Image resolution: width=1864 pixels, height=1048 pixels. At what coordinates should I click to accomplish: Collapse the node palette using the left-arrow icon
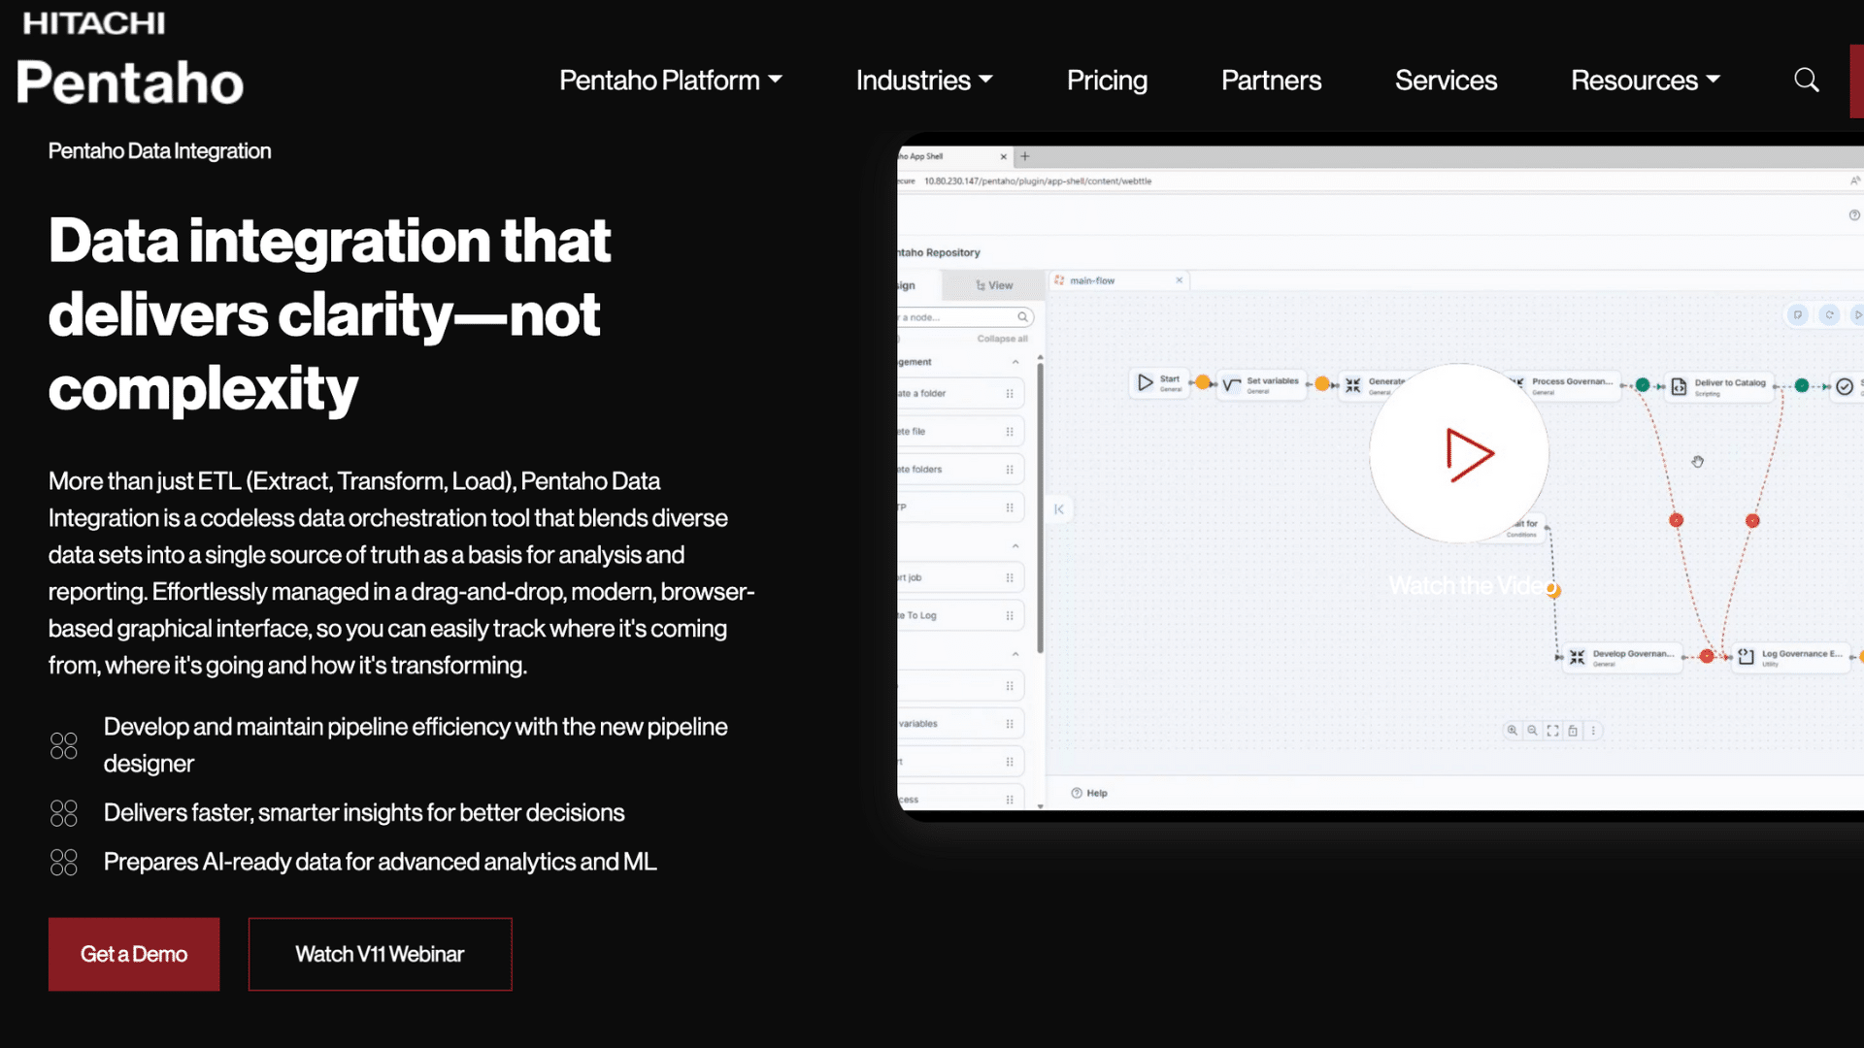click(1060, 508)
